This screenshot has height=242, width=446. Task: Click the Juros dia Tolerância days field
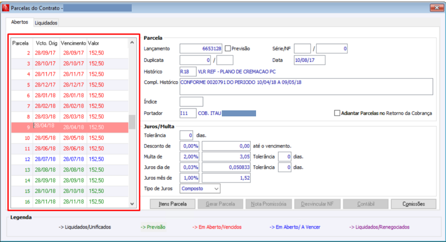click(x=284, y=167)
